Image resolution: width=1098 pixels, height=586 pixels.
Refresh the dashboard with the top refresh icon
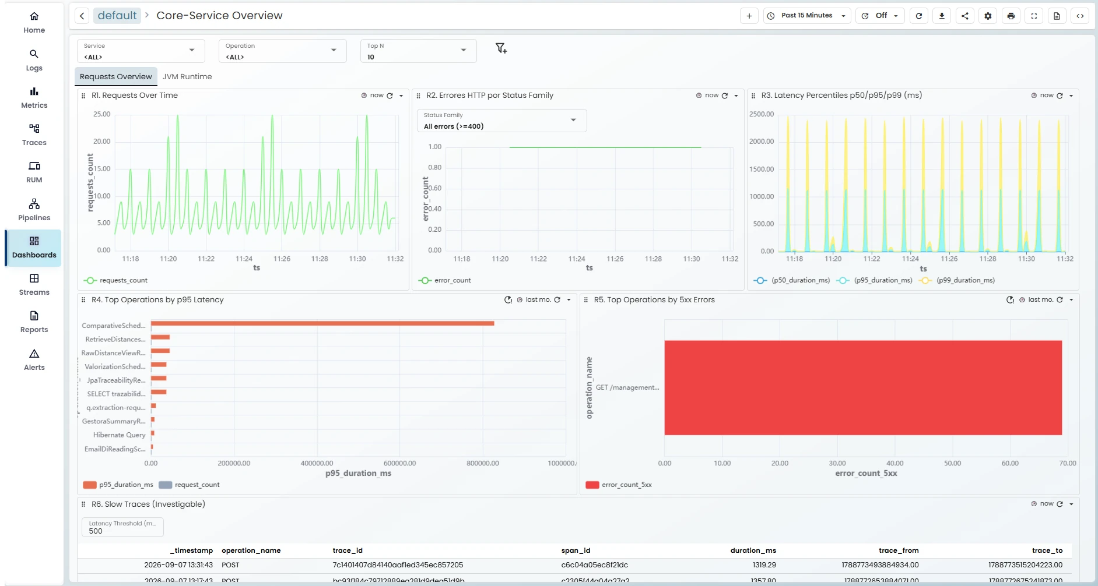[x=919, y=16]
